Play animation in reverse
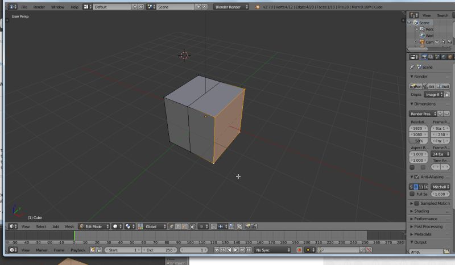 pos(229,250)
